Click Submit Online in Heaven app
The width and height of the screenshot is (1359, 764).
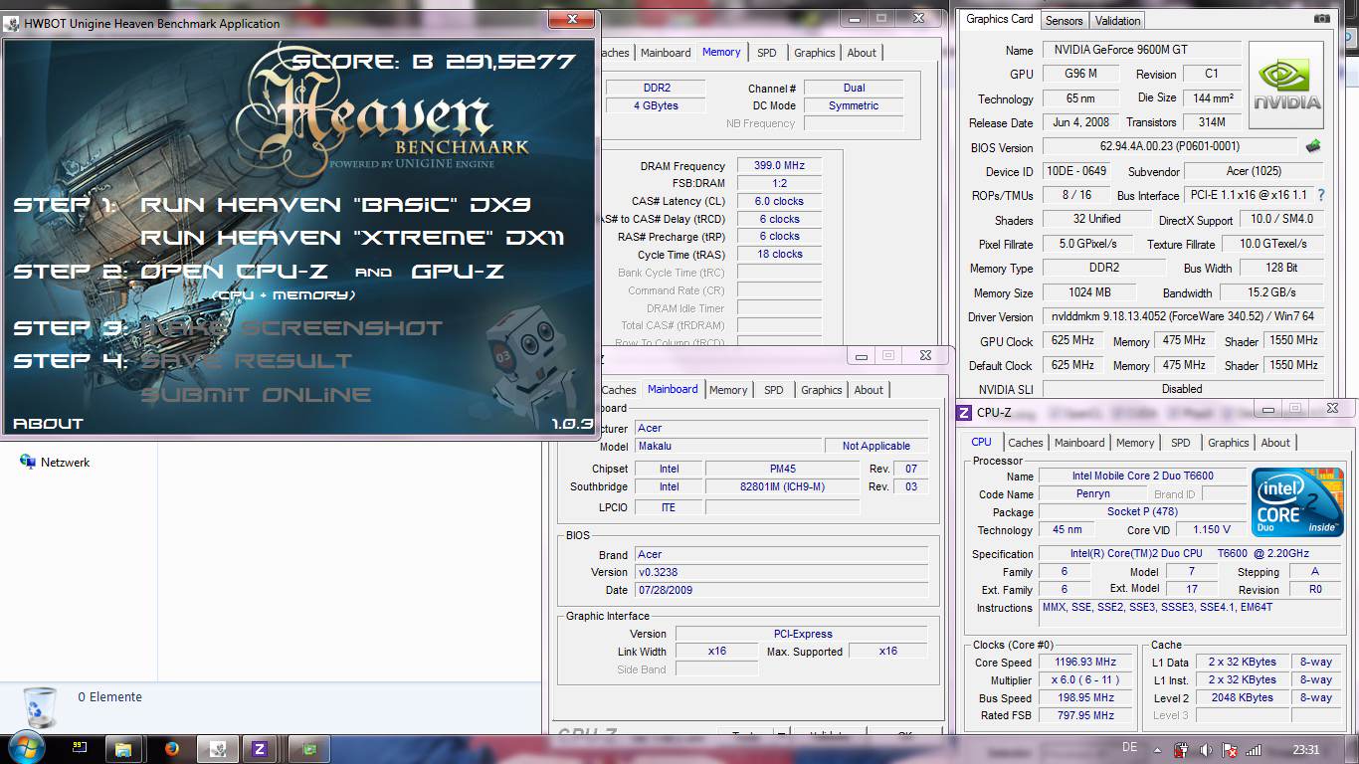(x=256, y=394)
